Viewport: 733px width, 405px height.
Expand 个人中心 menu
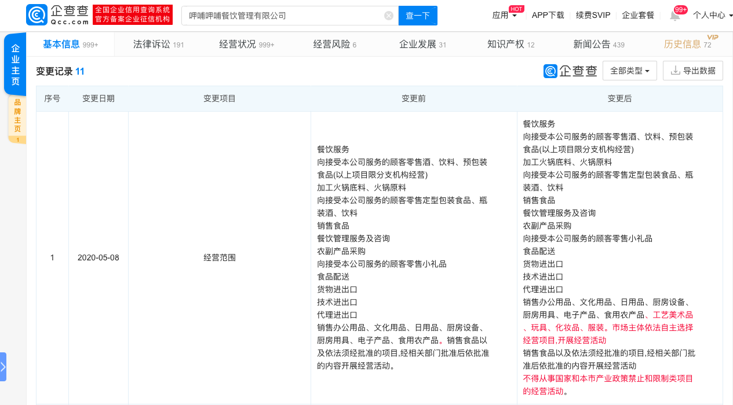click(713, 16)
